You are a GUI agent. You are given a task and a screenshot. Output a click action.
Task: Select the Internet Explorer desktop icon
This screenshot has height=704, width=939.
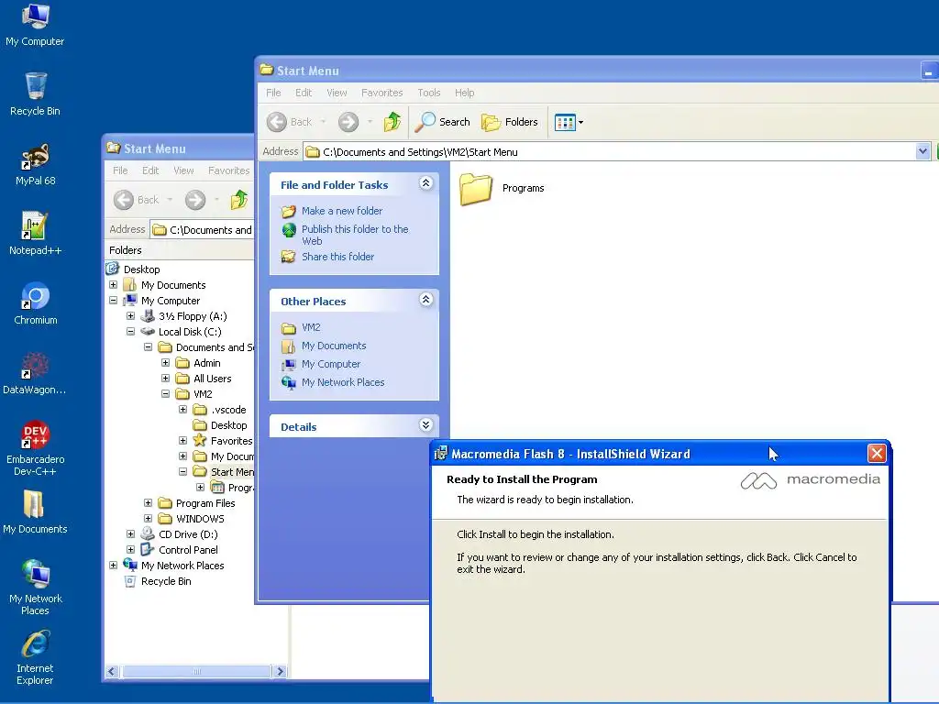(35, 657)
